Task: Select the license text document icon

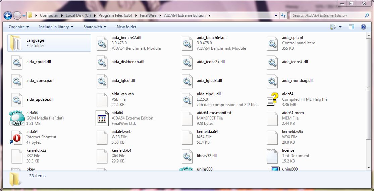Action: (272, 156)
